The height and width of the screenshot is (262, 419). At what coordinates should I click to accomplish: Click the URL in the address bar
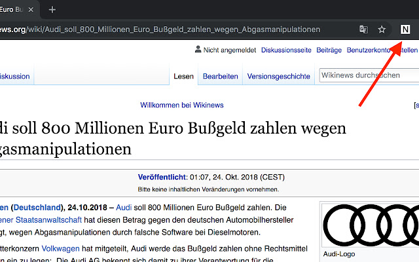(160, 29)
